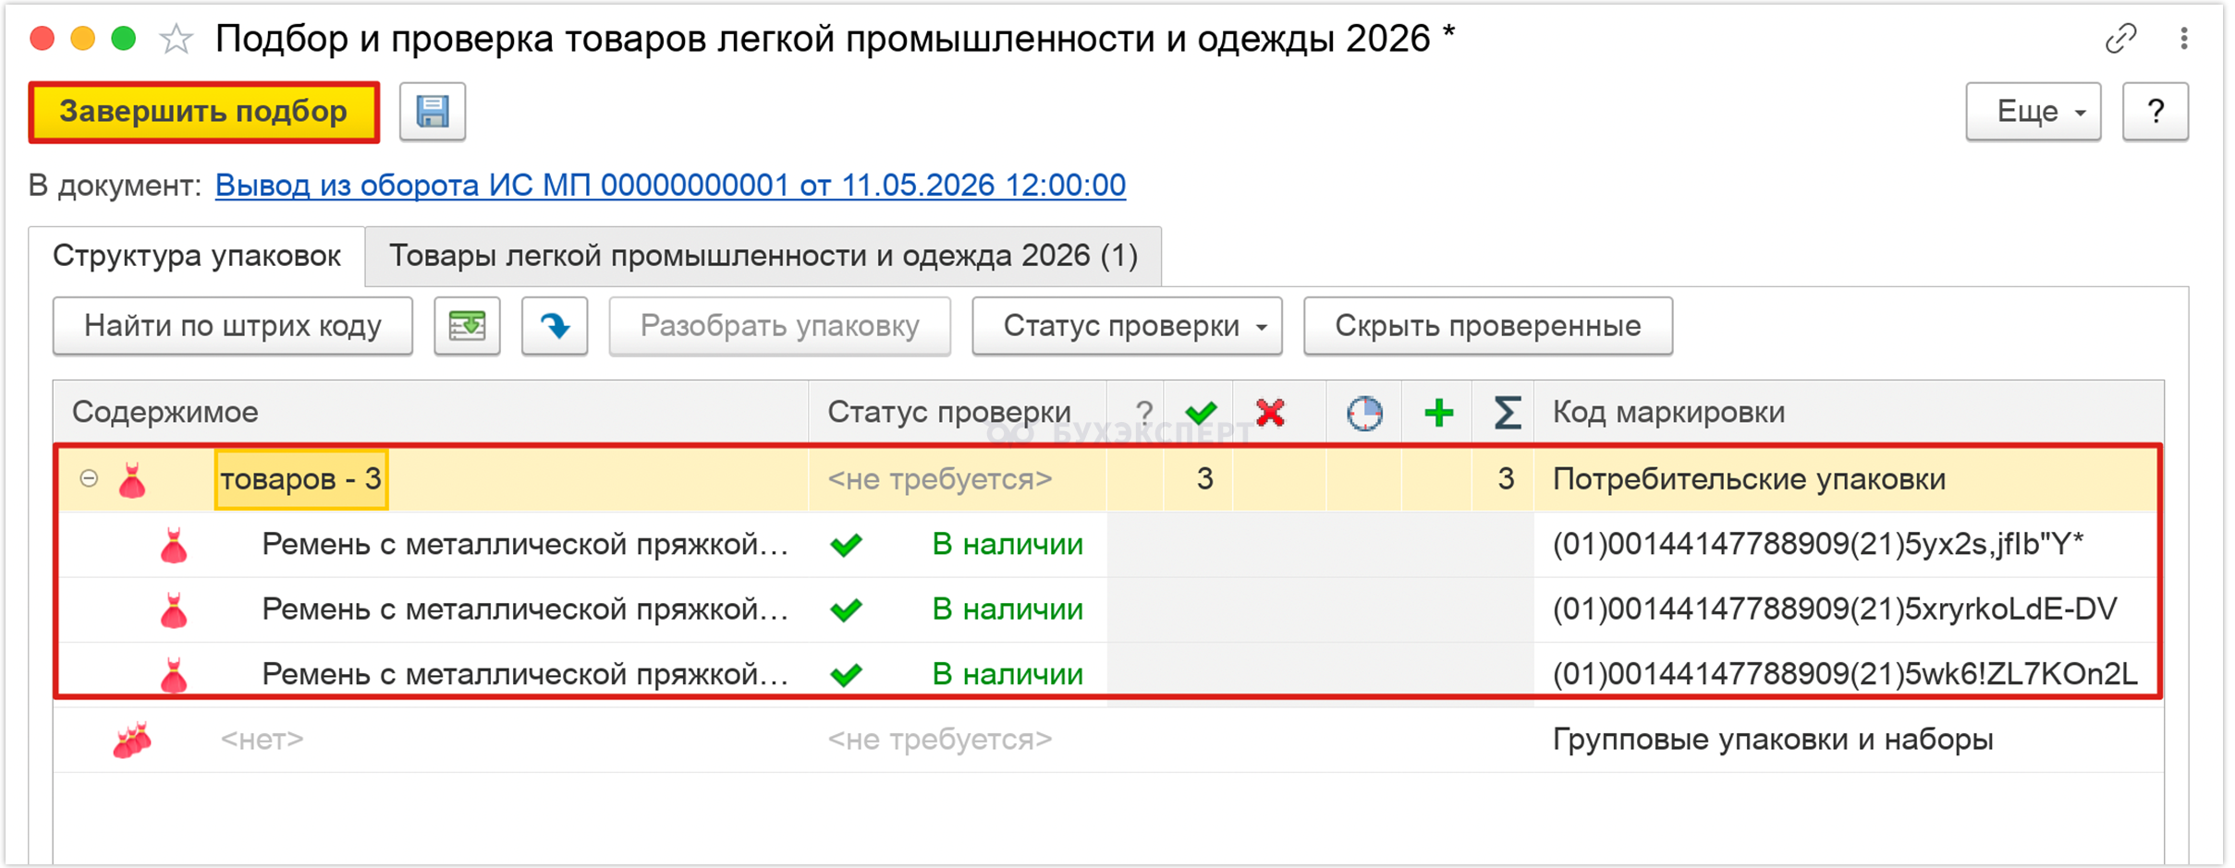Copy link using chain icon

tap(2120, 39)
